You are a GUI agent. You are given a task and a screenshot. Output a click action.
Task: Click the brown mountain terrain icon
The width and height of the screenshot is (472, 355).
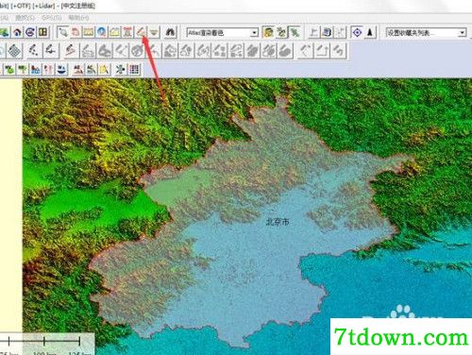point(78,69)
